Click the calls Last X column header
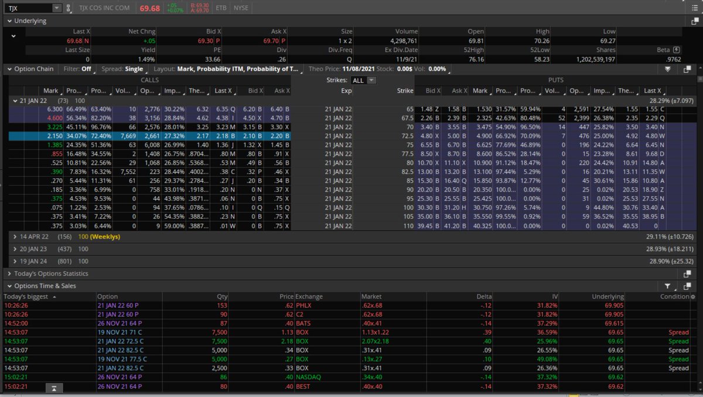This screenshot has height=397, width=703. pyautogui.click(x=225, y=91)
